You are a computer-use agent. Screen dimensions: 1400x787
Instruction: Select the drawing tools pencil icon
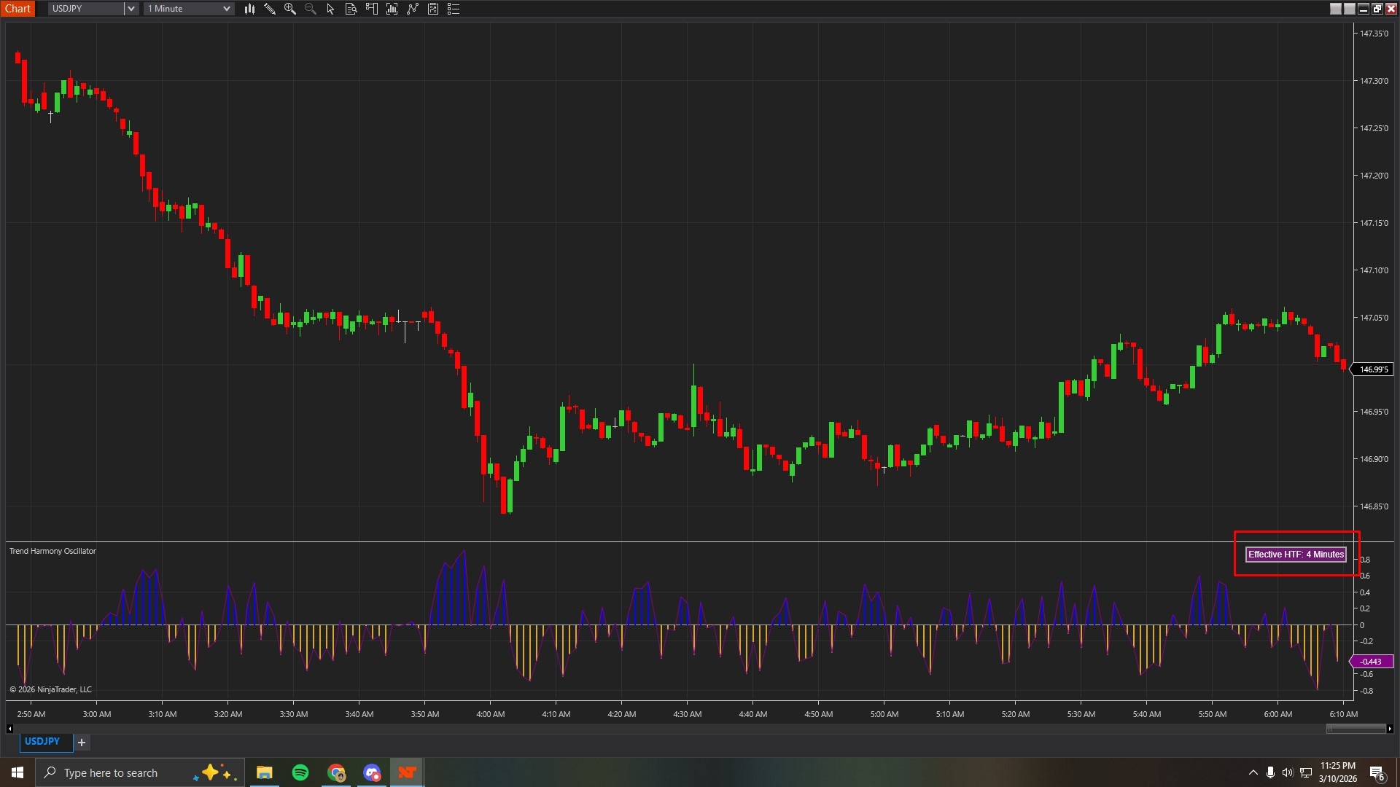270,9
